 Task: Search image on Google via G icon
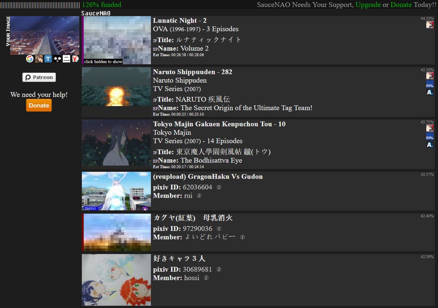(30, 59)
